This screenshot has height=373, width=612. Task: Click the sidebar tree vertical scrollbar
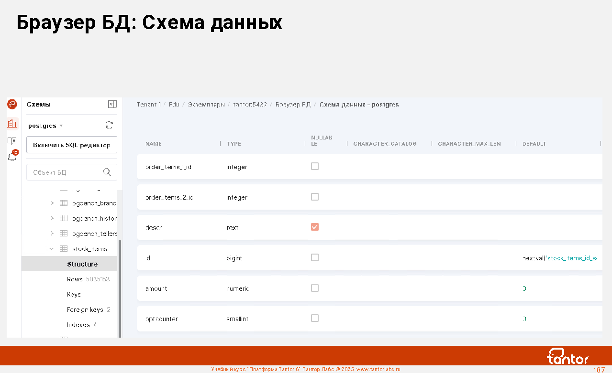[x=120, y=287]
